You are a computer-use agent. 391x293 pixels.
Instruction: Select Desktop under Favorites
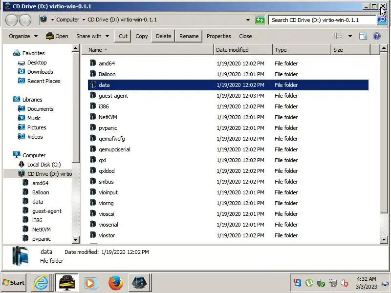click(x=37, y=63)
